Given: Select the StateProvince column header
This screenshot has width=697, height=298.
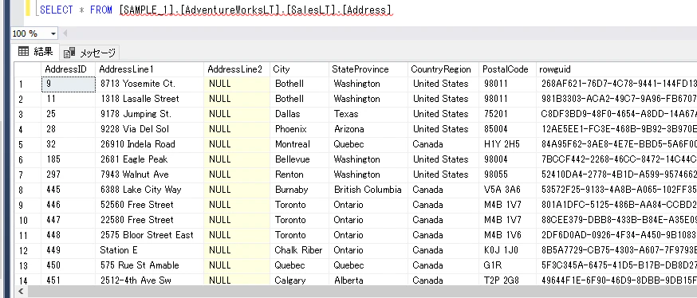Looking at the screenshot, I should (368, 69).
